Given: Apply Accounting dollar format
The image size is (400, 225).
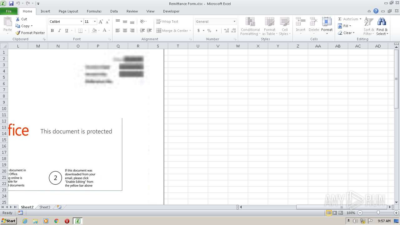Looking at the screenshot, I should pos(198,31).
